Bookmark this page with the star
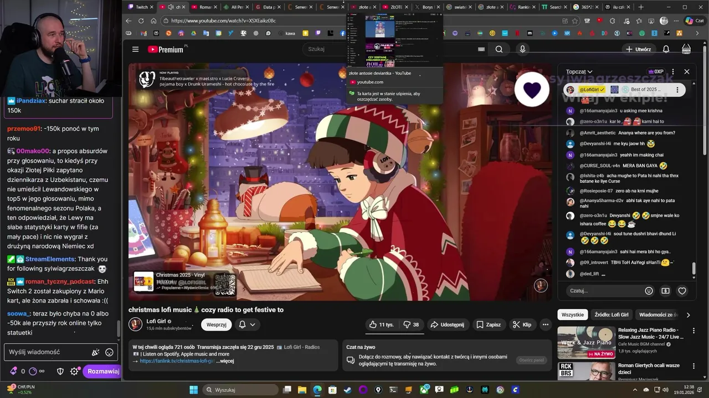Image resolution: width=709 pixels, height=398 pixels. [x=574, y=21]
